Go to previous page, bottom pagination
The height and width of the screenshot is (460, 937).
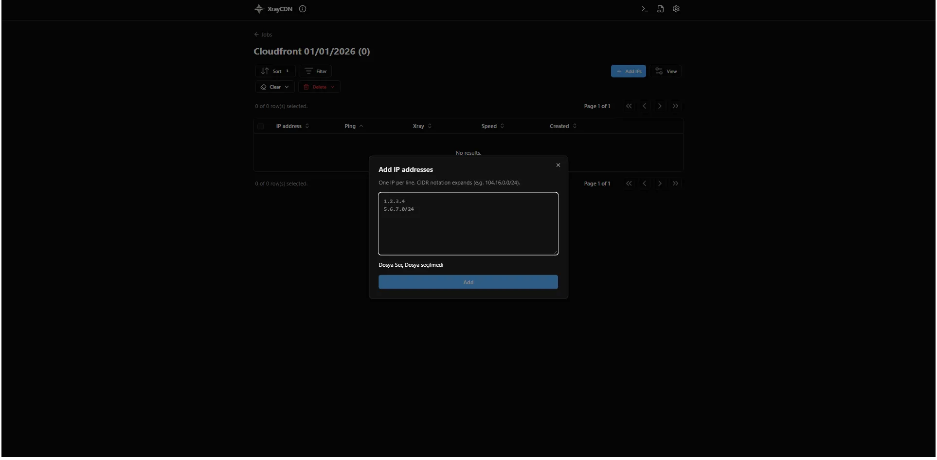[x=645, y=184]
